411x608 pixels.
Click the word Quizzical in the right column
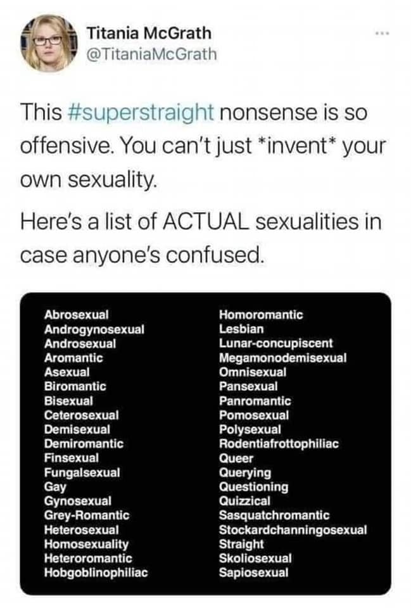[244, 501]
